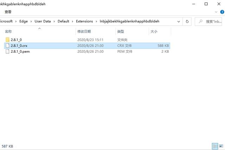Image resolution: width=225 pixels, height=150 pixels.
Task: Click the 文件夹 type cell
Action: click(122, 40)
